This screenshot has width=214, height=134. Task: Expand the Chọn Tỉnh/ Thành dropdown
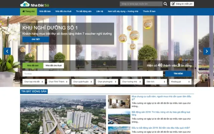click(58, 82)
